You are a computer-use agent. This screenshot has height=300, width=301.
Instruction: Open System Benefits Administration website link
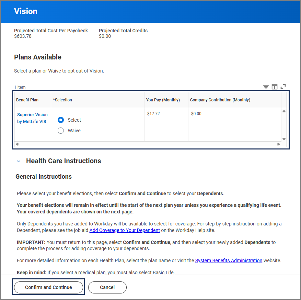click(229, 260)
